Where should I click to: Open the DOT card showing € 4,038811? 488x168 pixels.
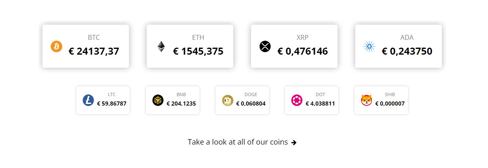pyautogui.click(x=312, y=100)
